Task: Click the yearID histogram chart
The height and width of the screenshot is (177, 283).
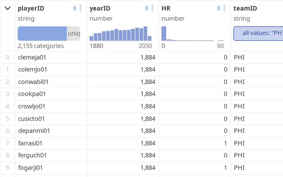Action: coord(120,34)
